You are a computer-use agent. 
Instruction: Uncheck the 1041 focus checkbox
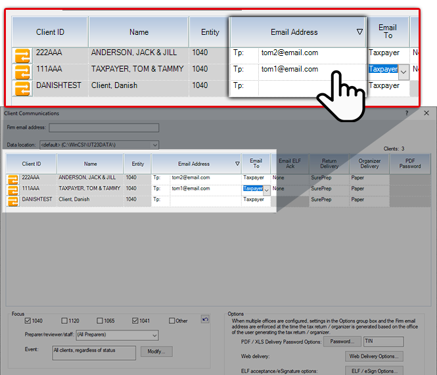tap(135, 320)
